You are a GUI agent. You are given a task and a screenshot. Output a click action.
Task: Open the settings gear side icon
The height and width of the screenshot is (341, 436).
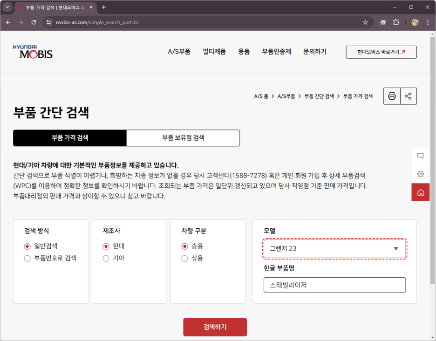[x=421, y=174]
